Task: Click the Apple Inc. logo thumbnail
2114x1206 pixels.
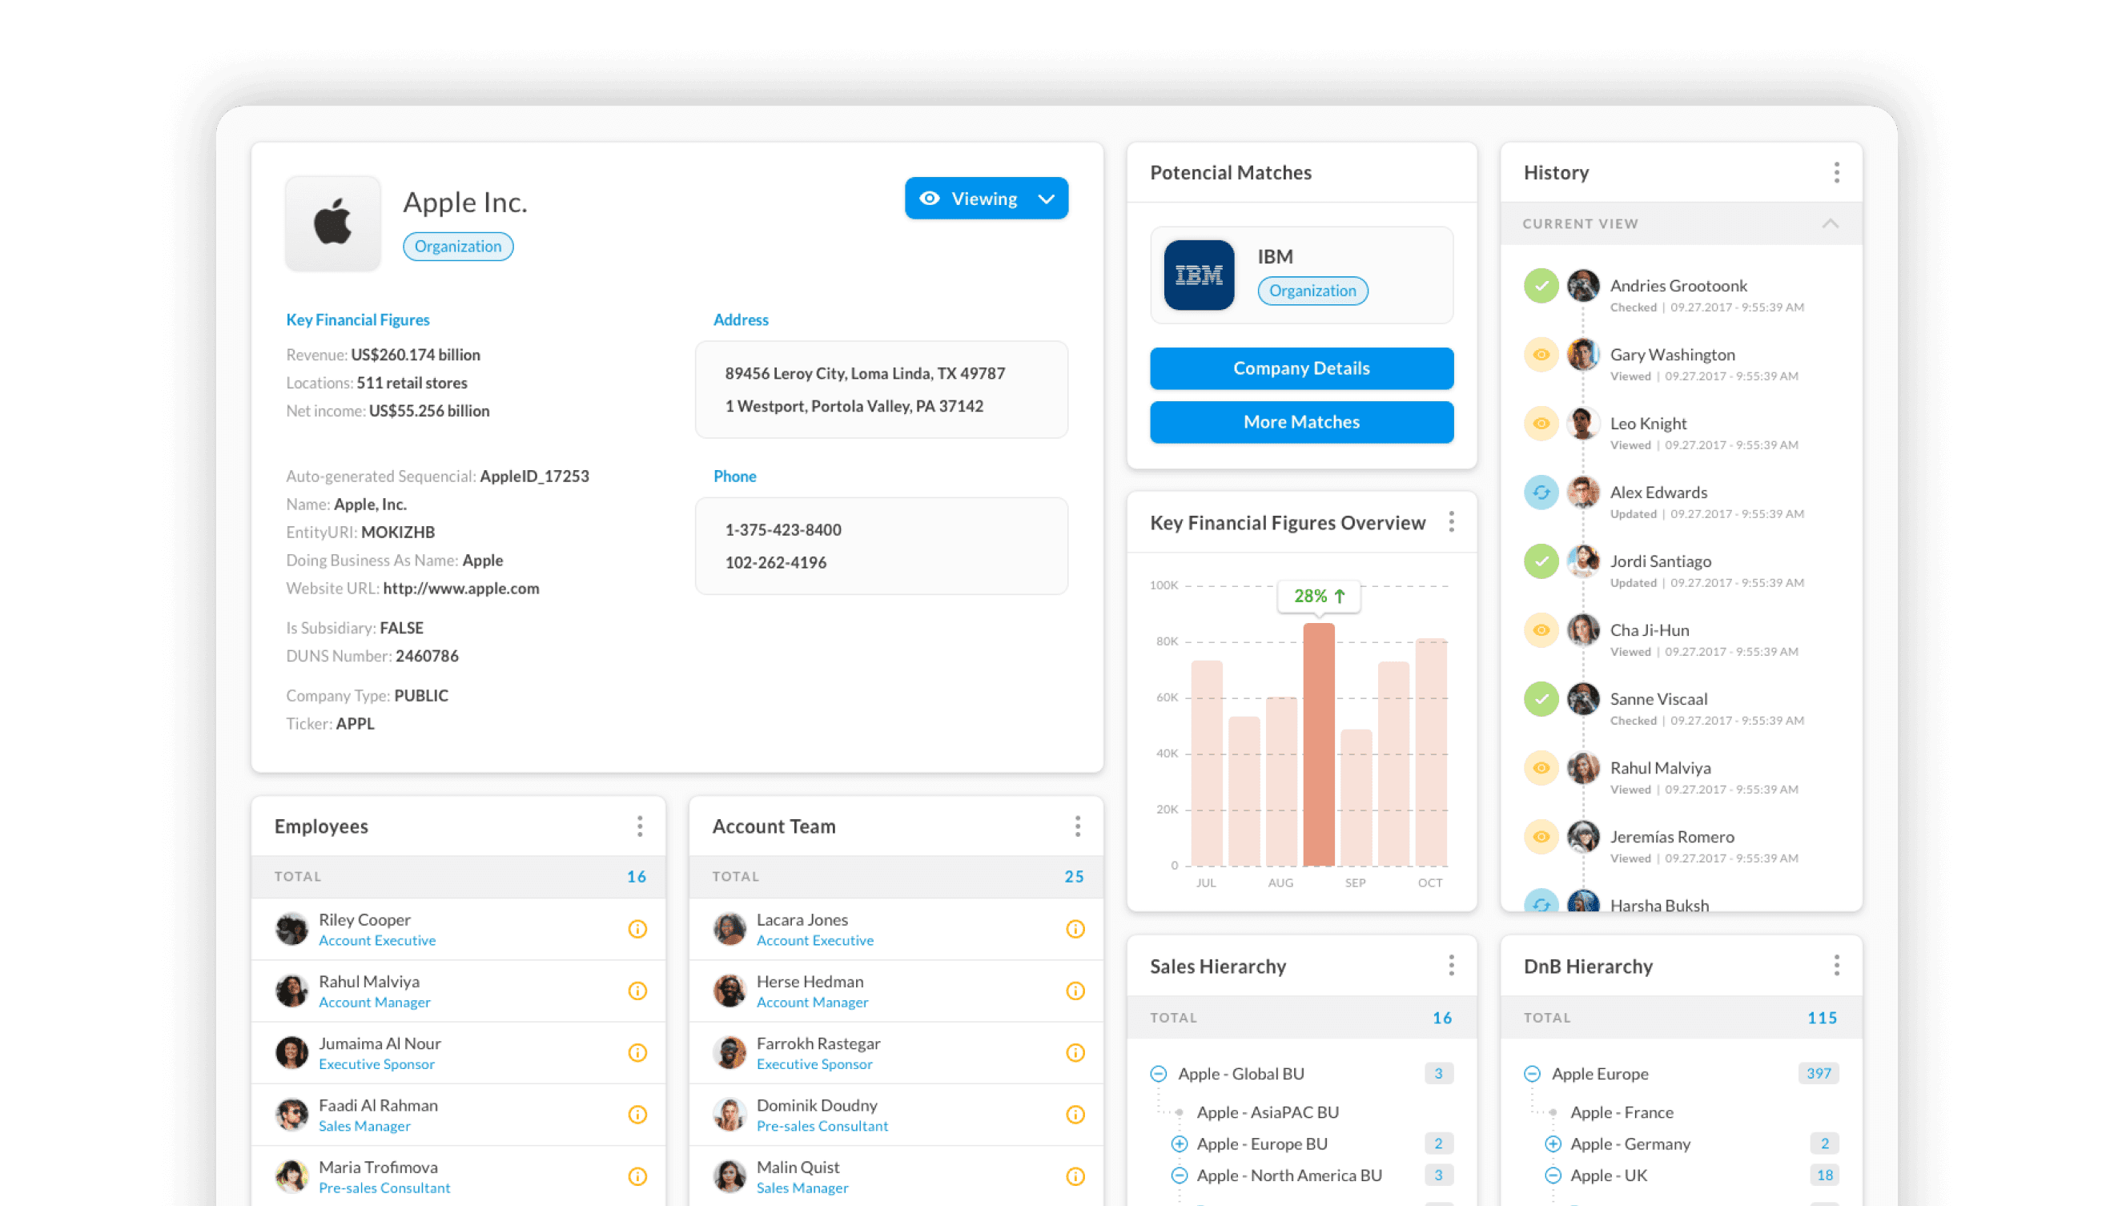Action: [x=333, y=223]
